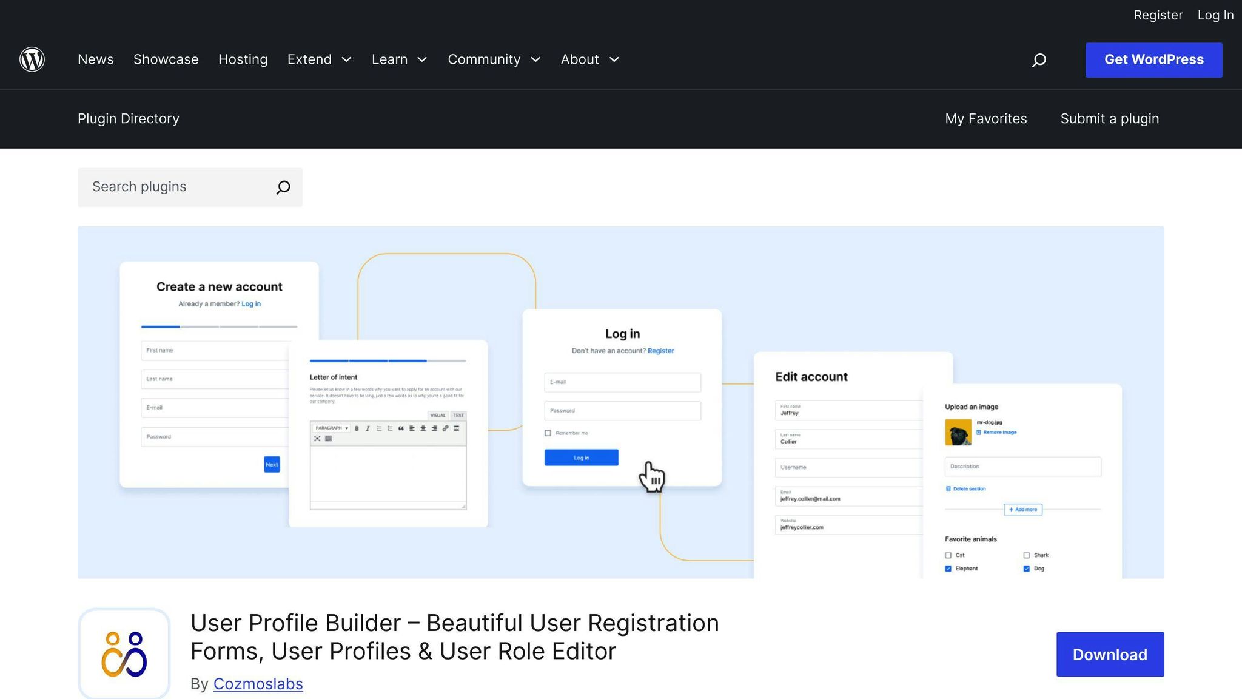Go to the Hosting page
This screenshot has width=1242, height=699.
[x=243, y=59]
